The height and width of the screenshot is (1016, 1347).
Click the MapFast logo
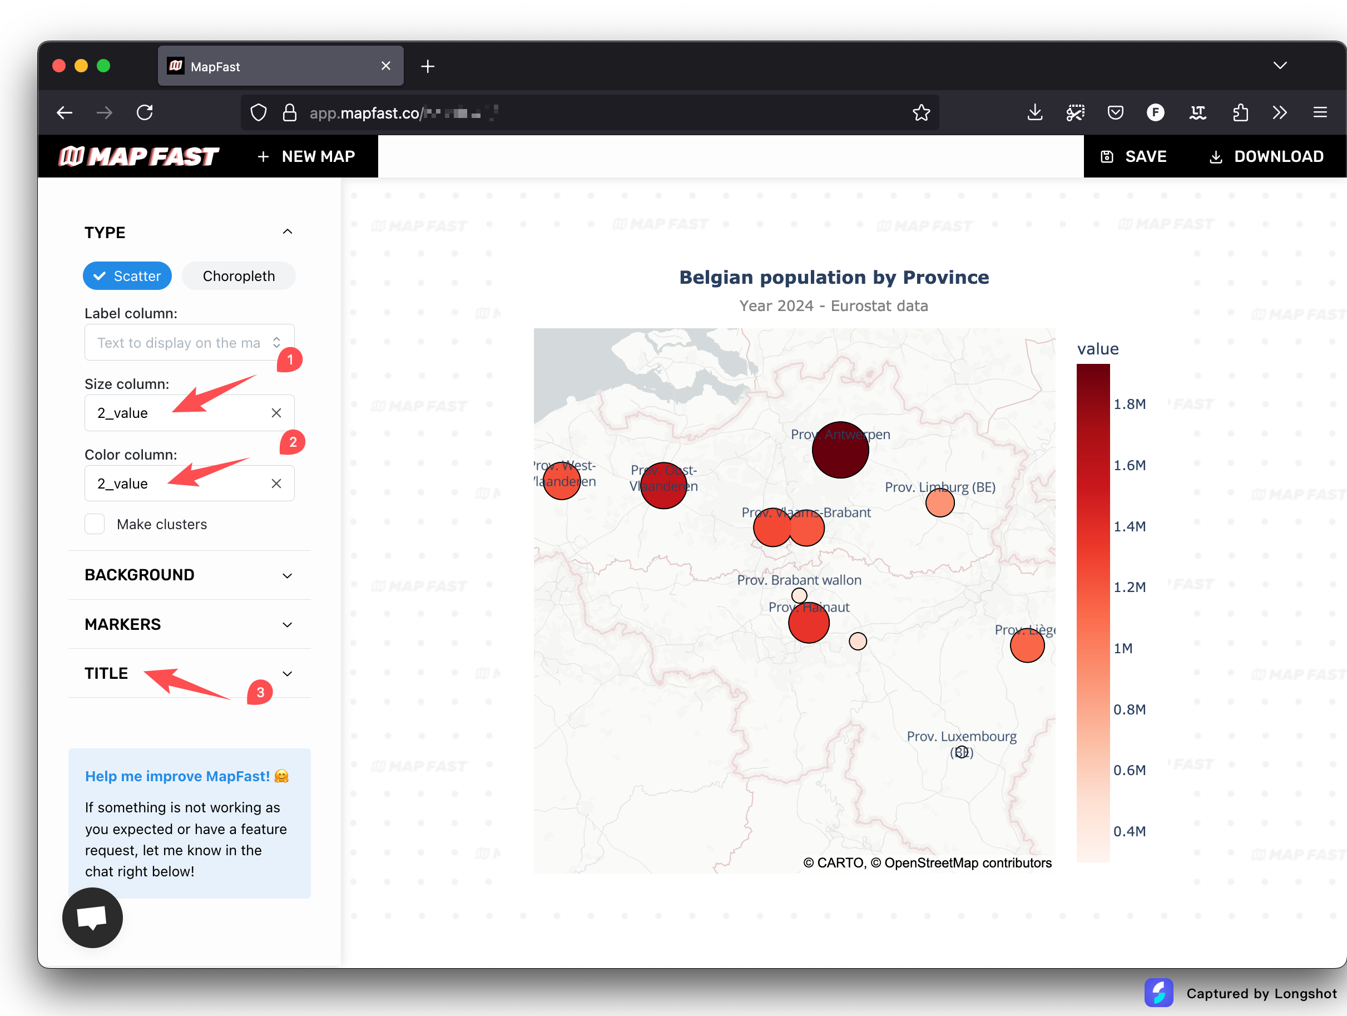coord(138,156)
